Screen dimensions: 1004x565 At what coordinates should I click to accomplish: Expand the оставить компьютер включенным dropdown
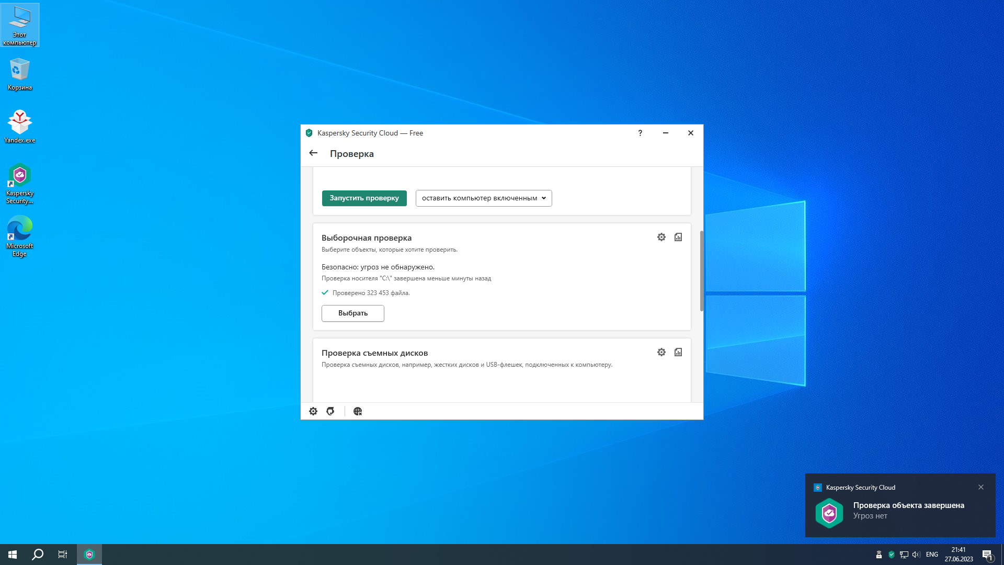(x=483, y=198)
